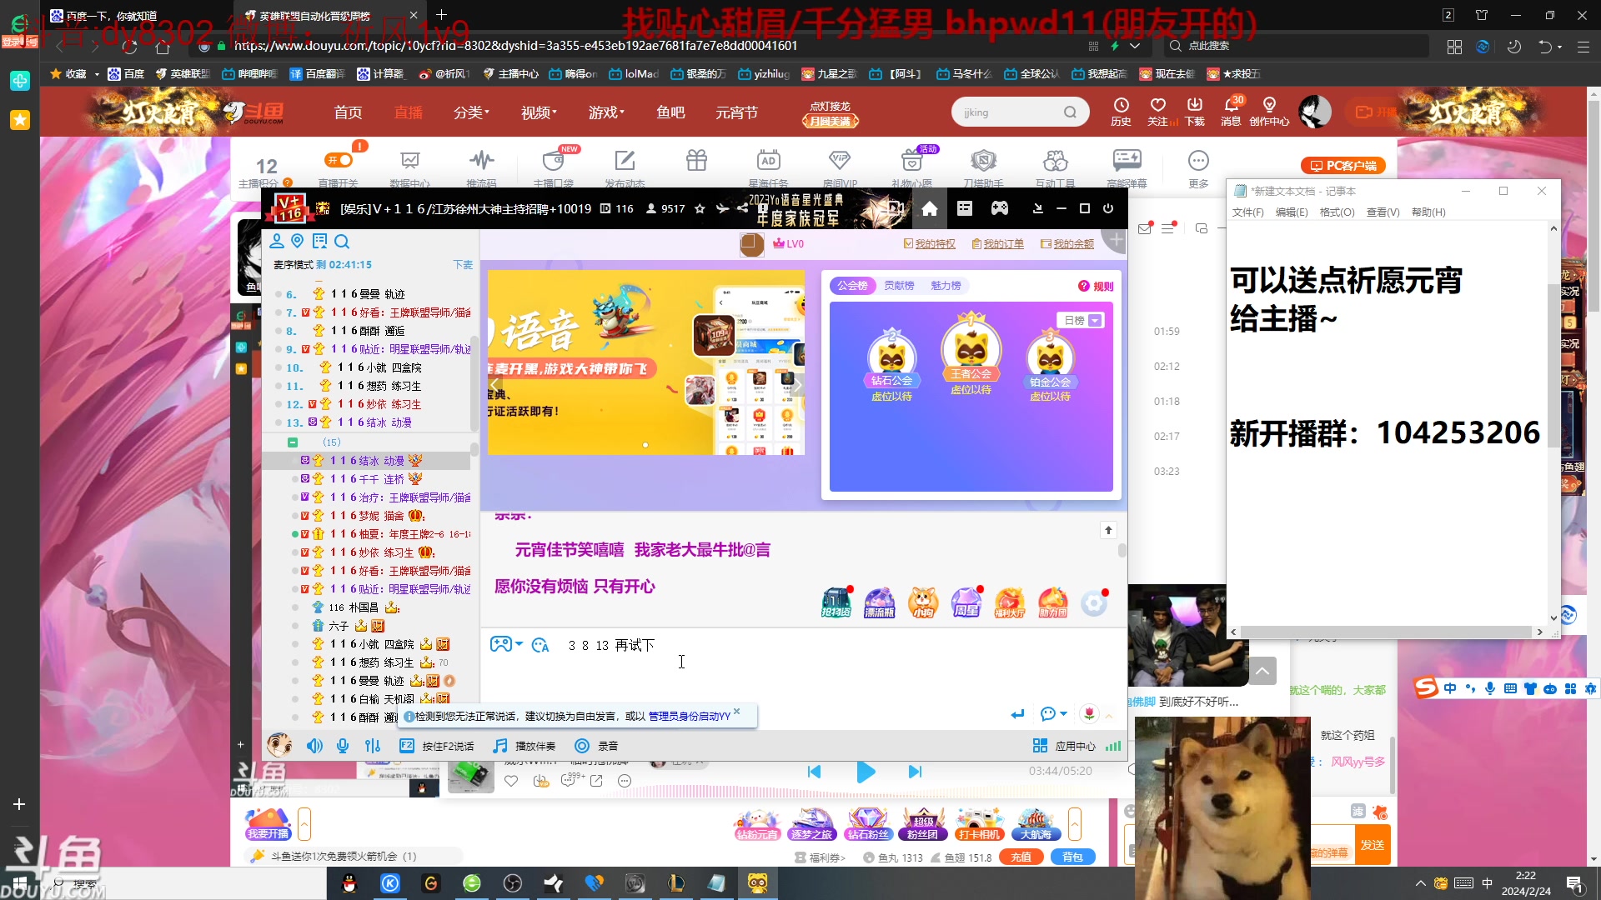Screen dimensions: 1601x900
Task: Toggle the YY microphone icon
Action: point(343,746)
